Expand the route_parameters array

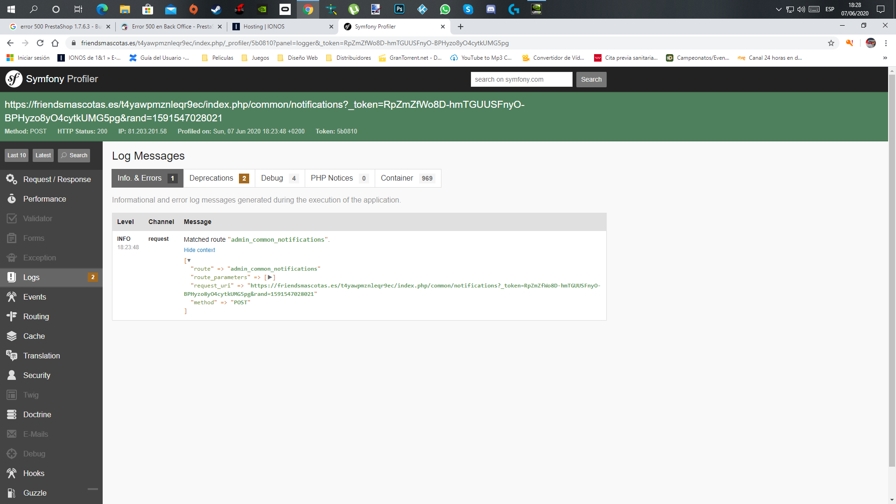coord(270,277)
